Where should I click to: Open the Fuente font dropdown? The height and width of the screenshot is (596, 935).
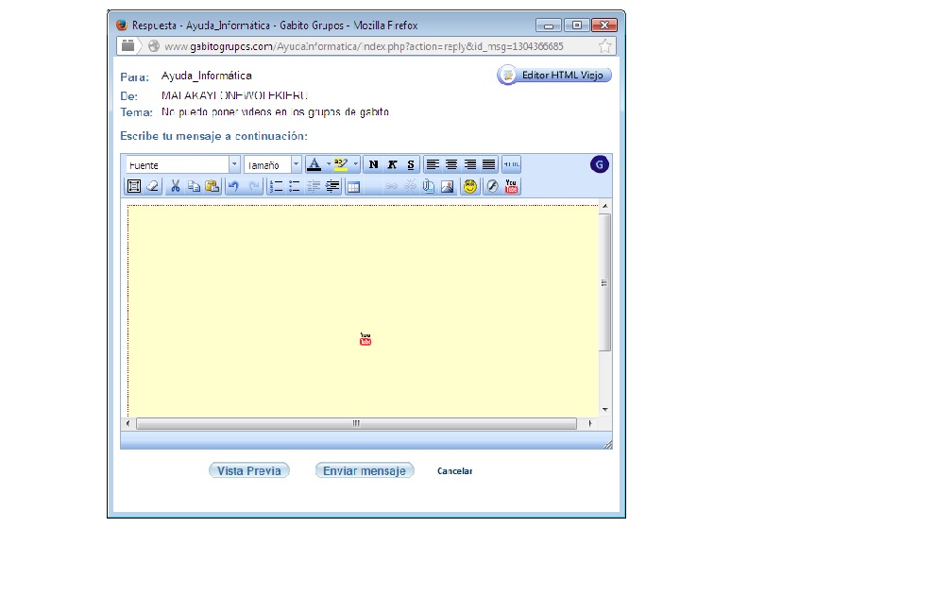click(234, 164)
